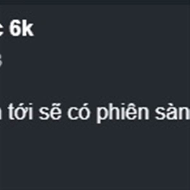Click the word "sàn" in the message
The image size is (190, 190).
(173, 111)
